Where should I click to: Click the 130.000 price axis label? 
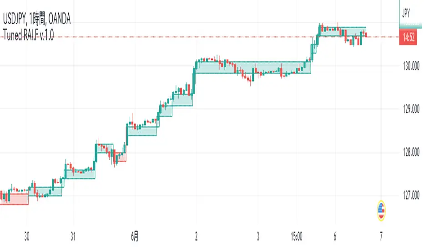coord(408,66)
